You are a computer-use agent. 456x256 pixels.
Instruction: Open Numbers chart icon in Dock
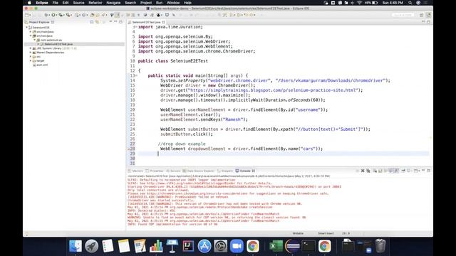(x=156, y=246)
